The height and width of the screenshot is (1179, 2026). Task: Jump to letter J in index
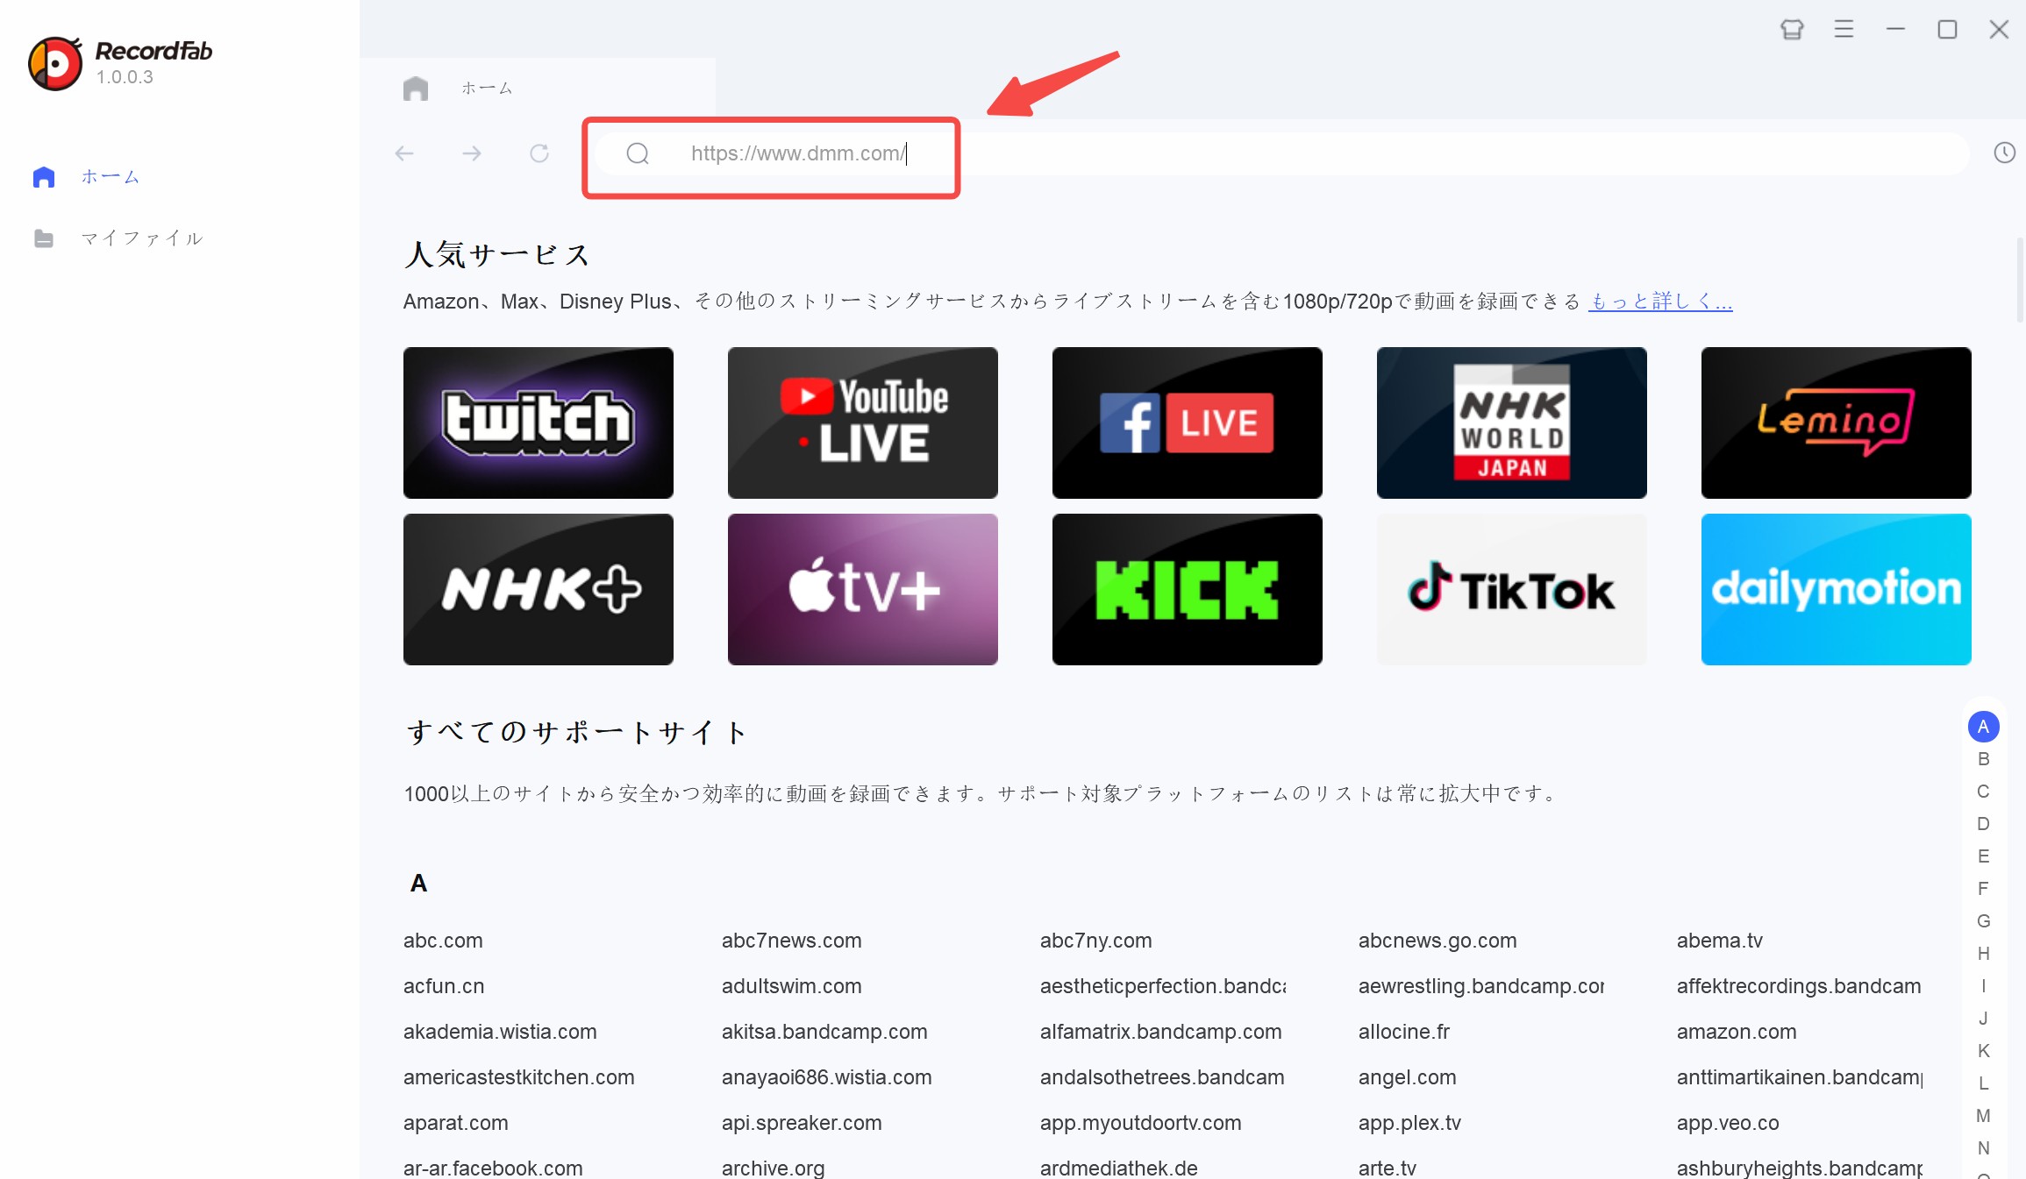click(1983, 1019)
